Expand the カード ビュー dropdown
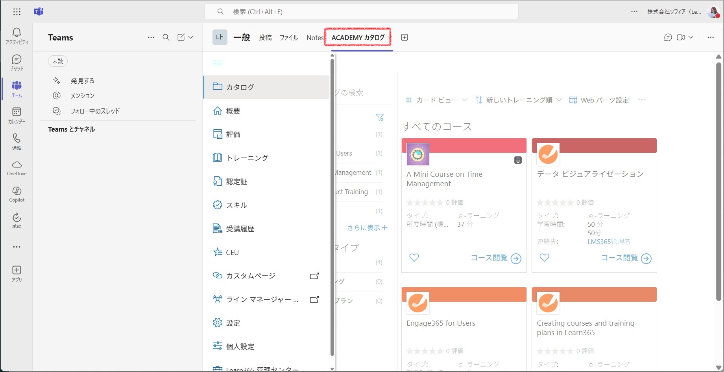The height and width of the screenshot is (372, 724). click(436, 100)
